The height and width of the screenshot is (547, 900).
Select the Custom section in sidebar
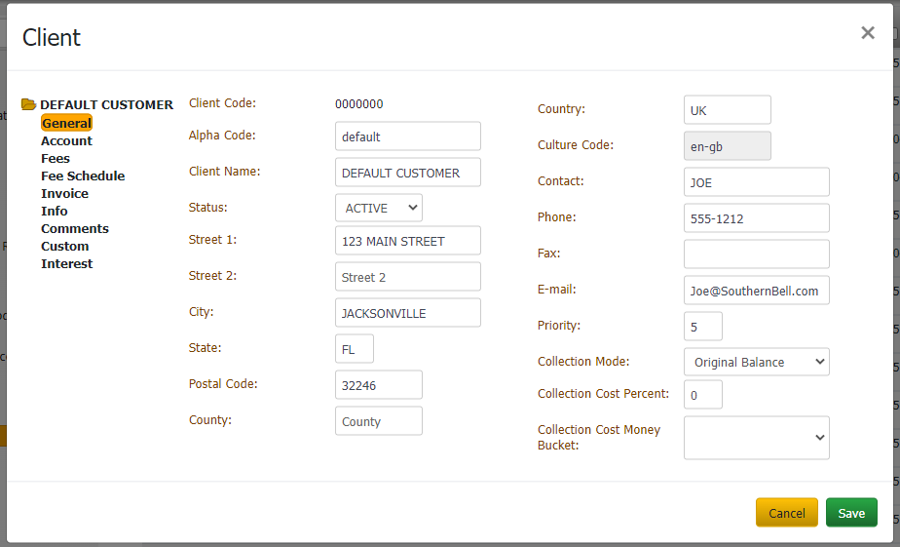tap(65, 246)
